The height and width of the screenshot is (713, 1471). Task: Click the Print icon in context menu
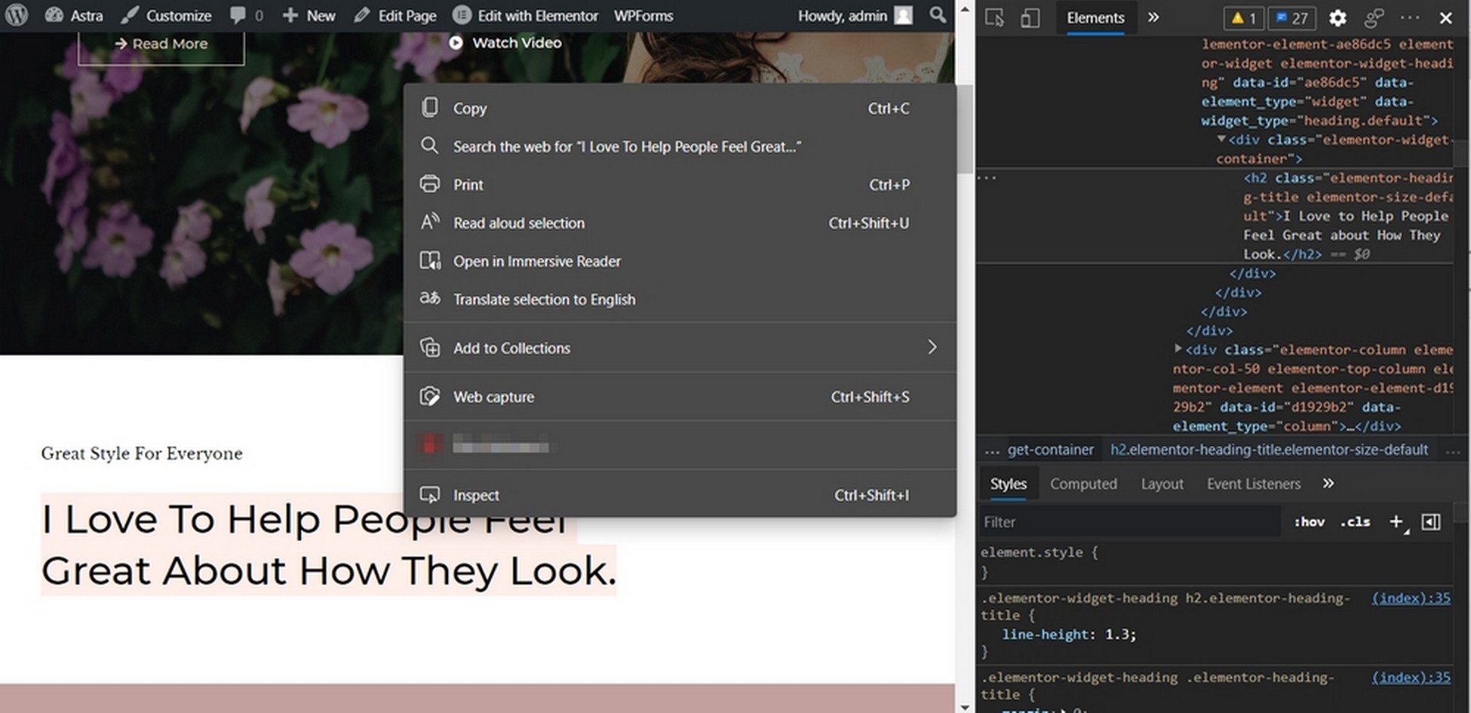430,184
